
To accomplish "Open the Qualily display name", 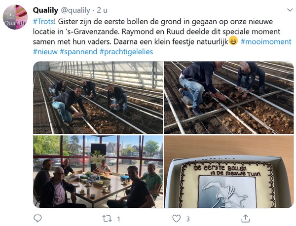I will click(45, 10).
